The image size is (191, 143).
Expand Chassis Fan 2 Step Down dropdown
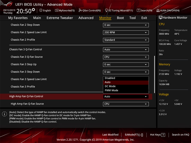(x=126, y=25)
